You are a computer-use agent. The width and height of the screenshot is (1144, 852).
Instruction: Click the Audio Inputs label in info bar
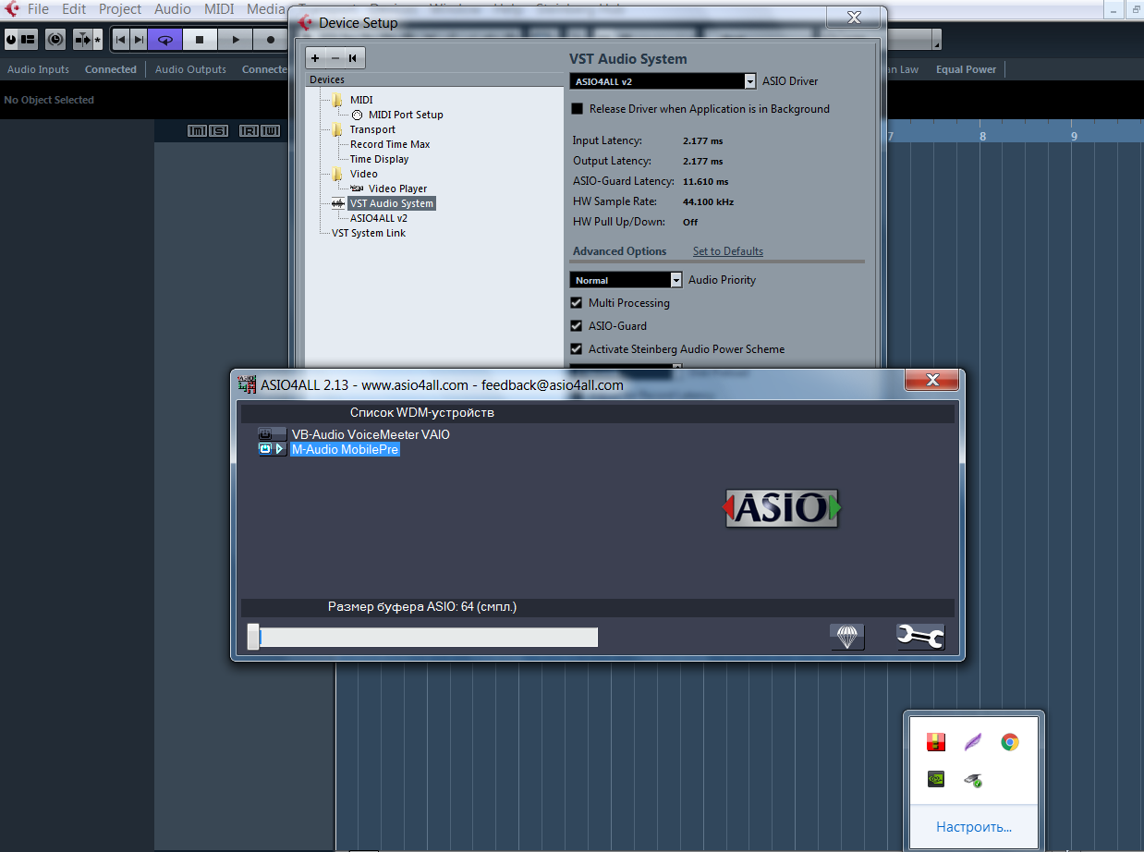coord(39,69)
